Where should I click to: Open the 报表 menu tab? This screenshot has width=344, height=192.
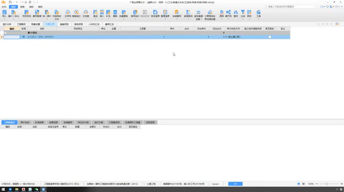[23, 7]
